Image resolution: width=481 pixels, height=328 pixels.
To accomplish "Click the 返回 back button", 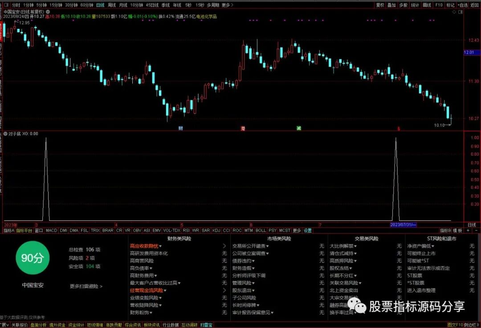I will click(x=474, y=5).
